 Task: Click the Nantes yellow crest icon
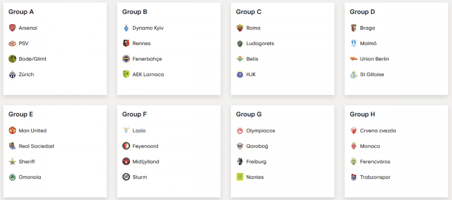coord(240,177)
